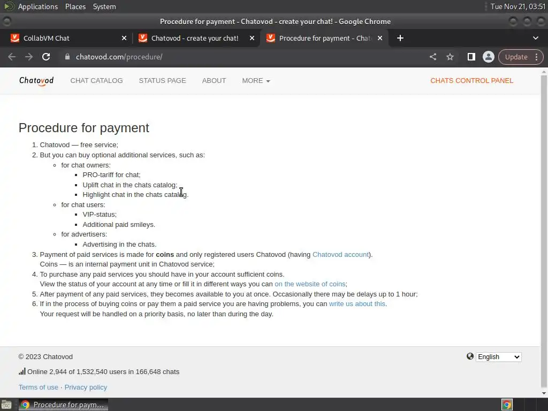
Task: Click the Procedure for paym... taskbar window button
Action: (x=63, y=405)
